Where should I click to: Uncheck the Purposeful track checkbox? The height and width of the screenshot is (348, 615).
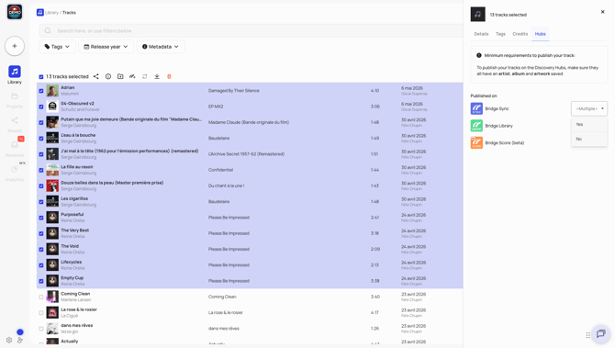coord(40,218)
